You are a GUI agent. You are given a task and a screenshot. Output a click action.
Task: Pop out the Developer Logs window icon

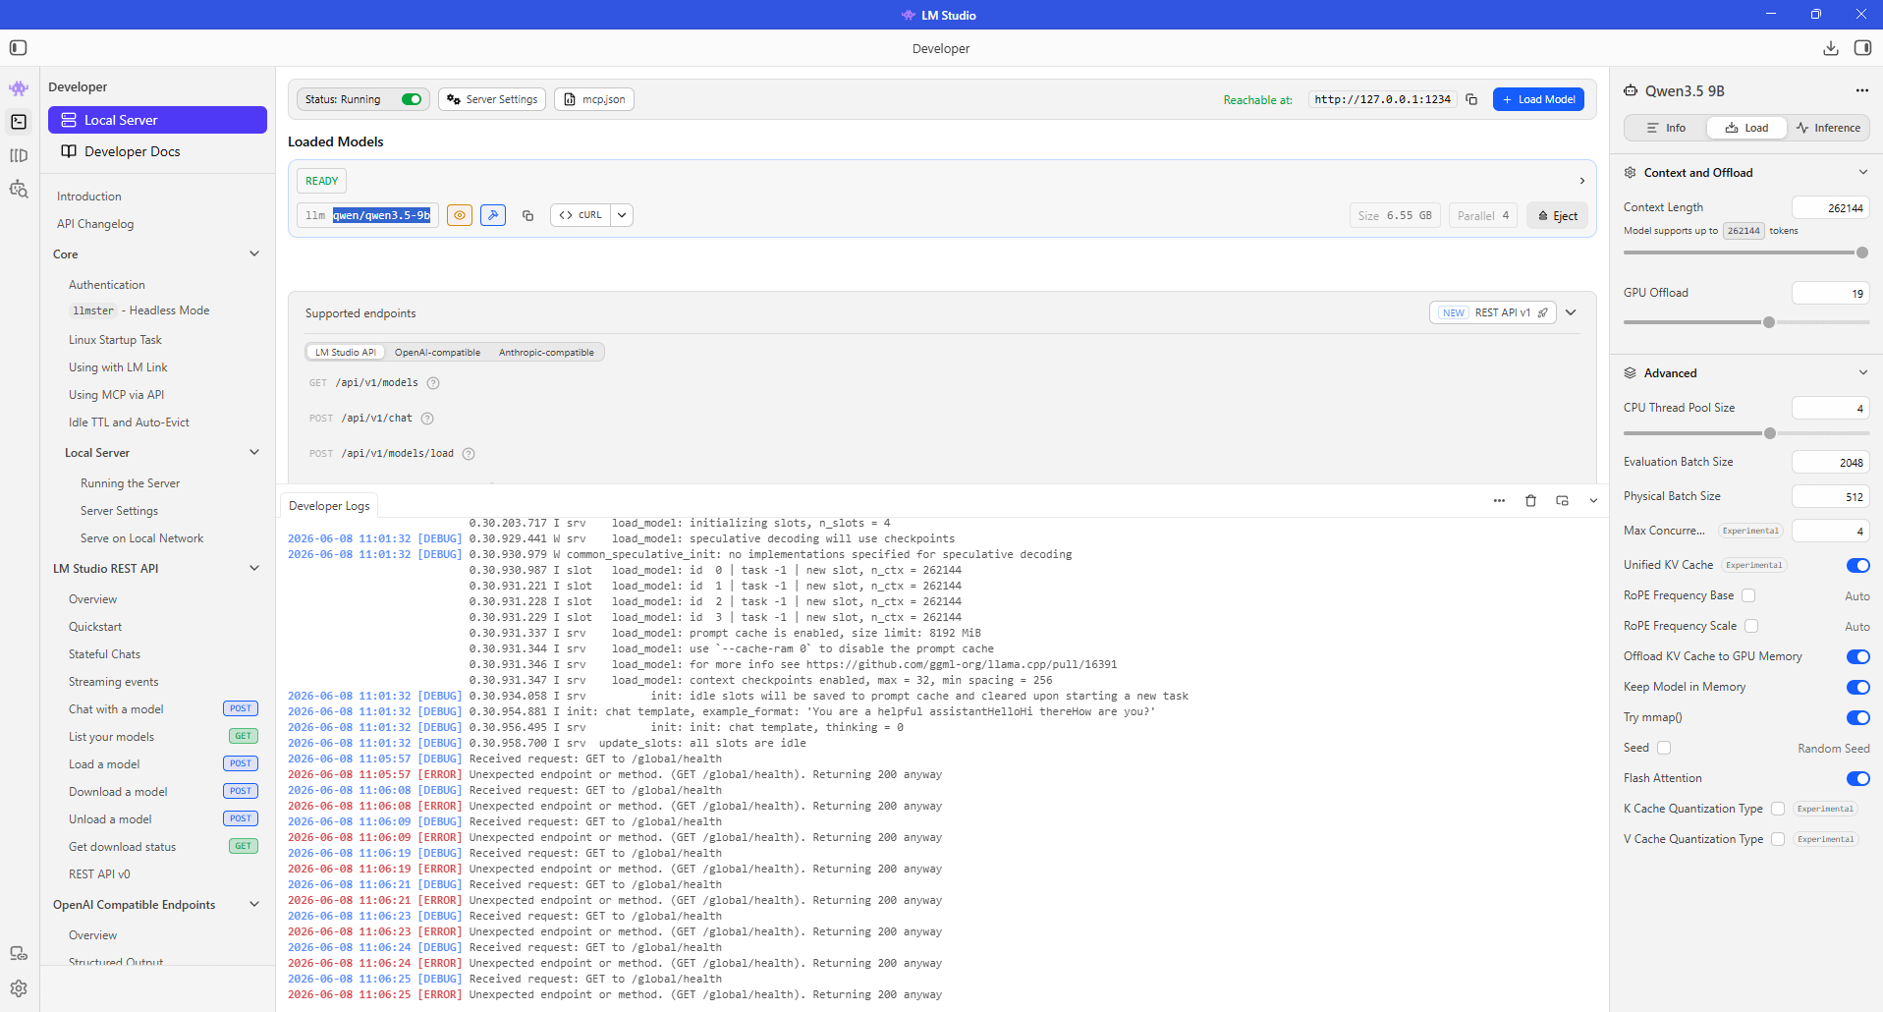1562,501
